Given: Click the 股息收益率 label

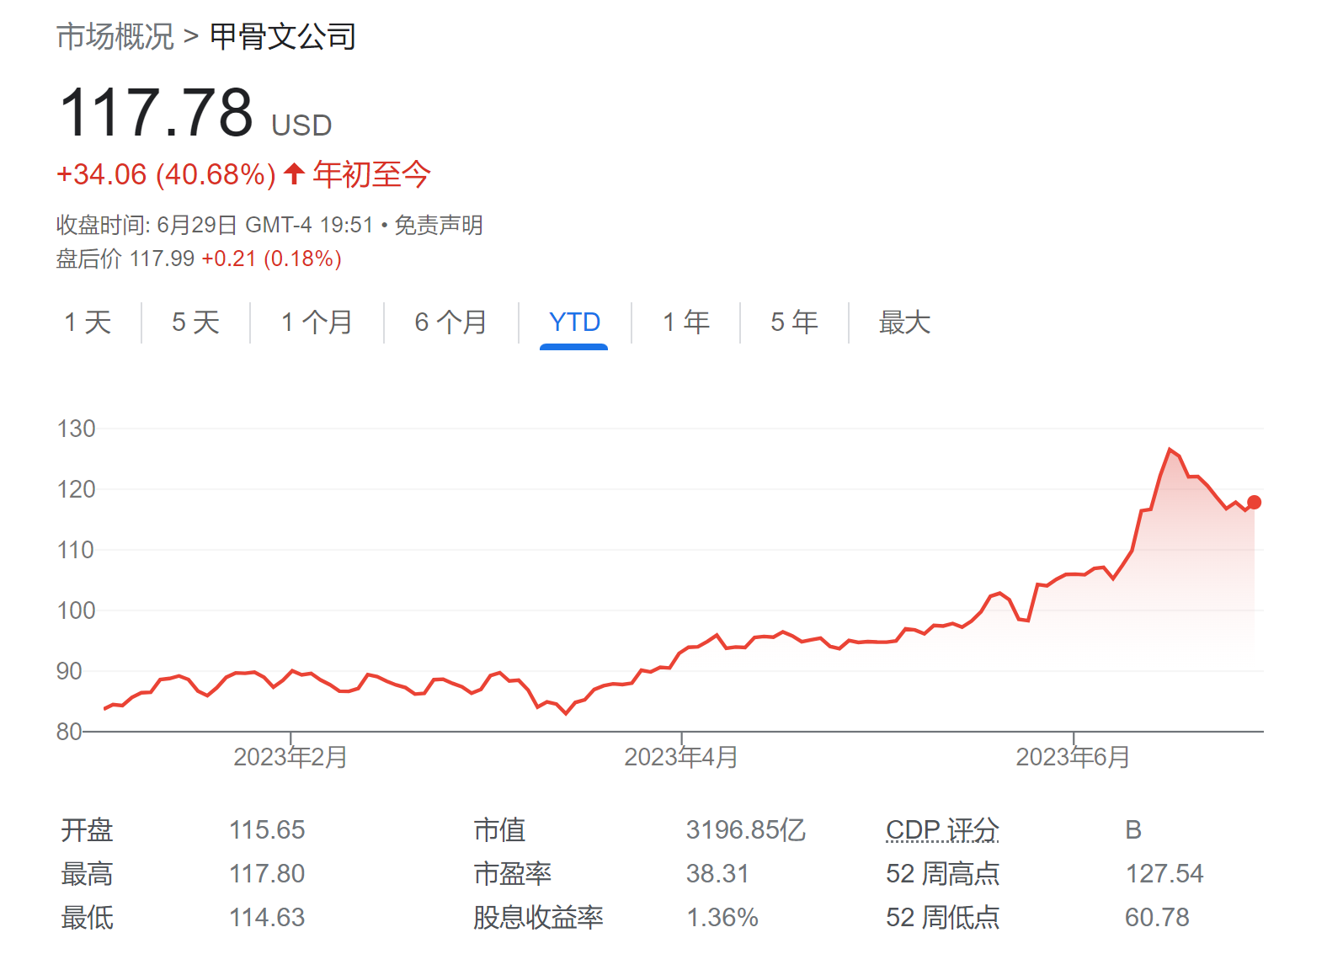Looking at the screenshot, I should [x=538, y=918].
